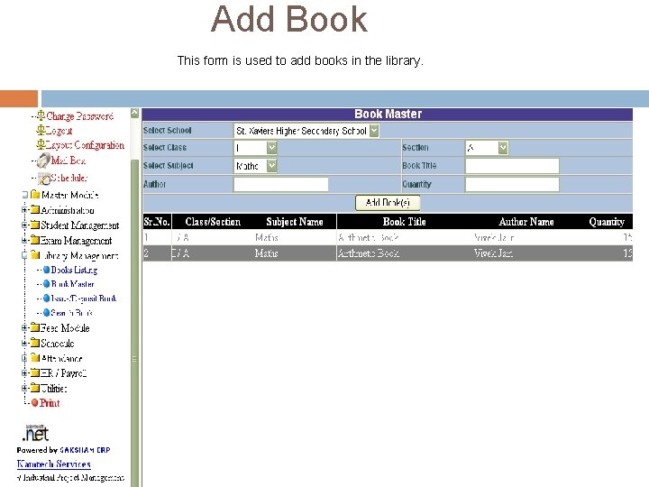Open the Kamtech Services link
This screenshot has width=649, height=487.
coord(54,464)
